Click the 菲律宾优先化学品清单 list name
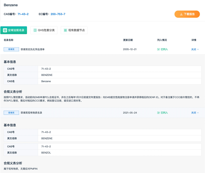 point(33,49)
